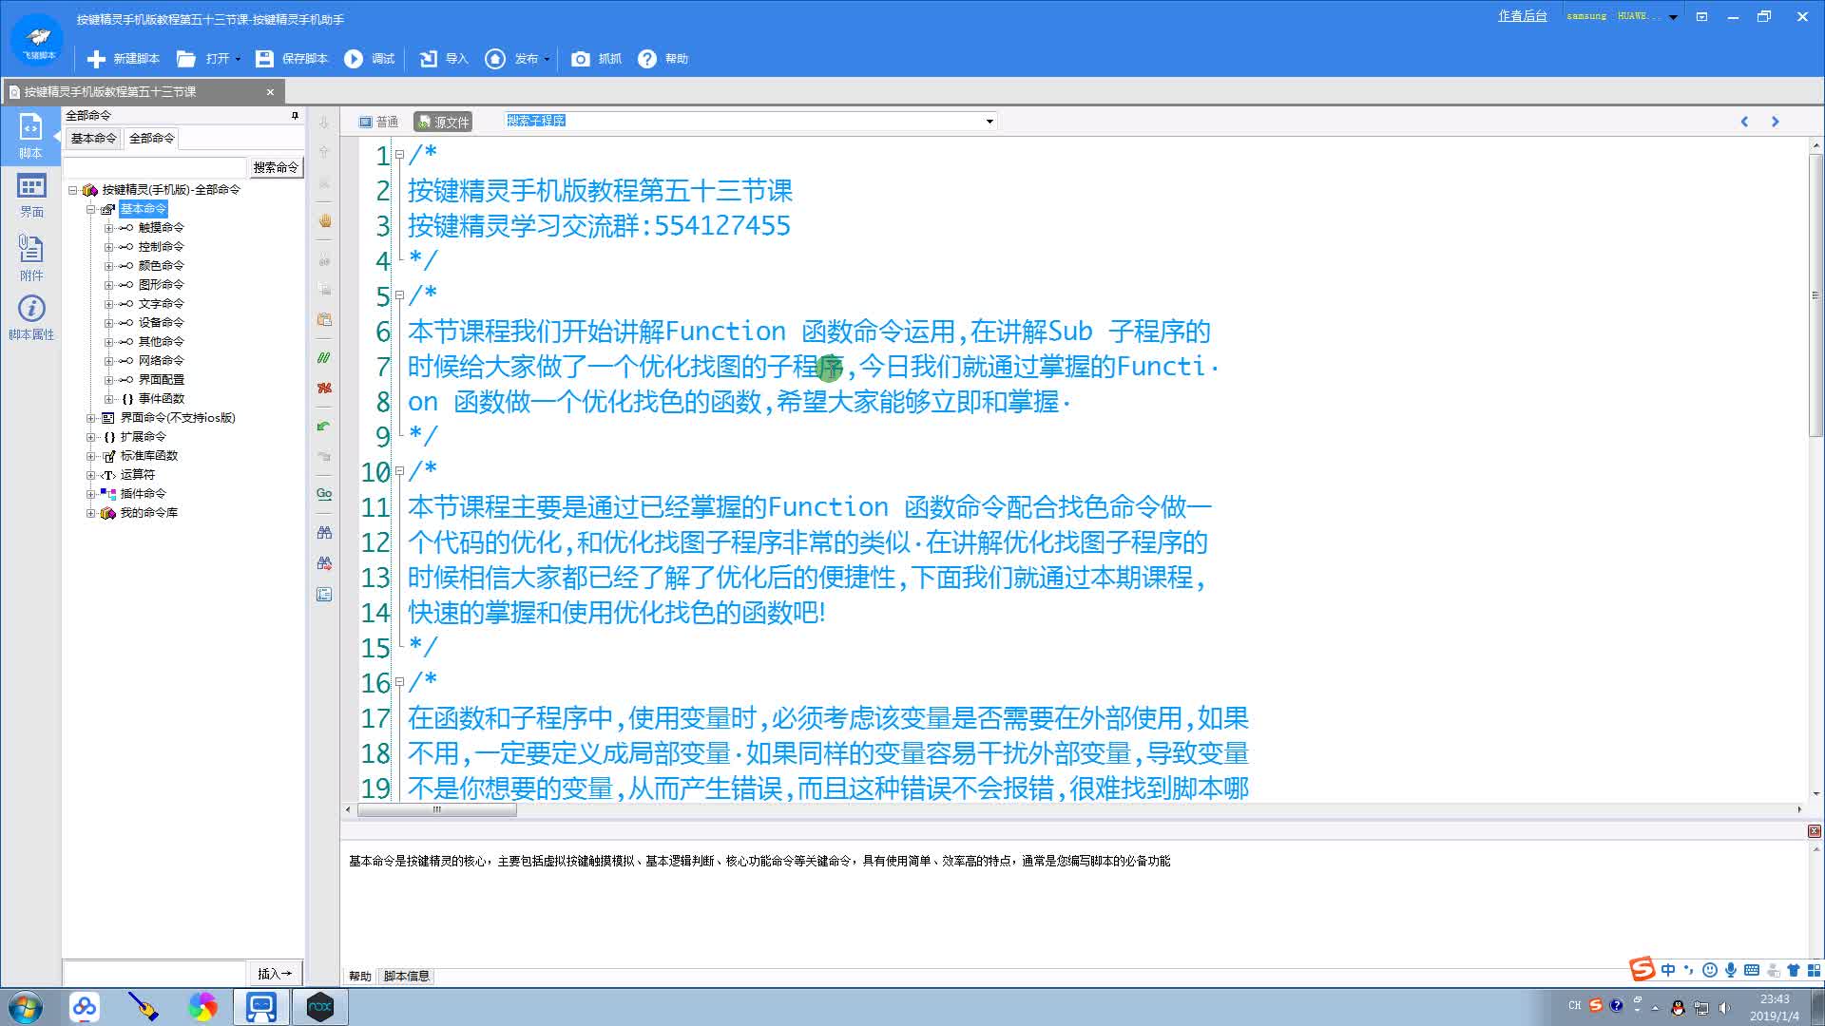Open the 作者后台 author backend link
The height and width of the screenshot is (1026, 1825).
click(x=1523, y=16)
